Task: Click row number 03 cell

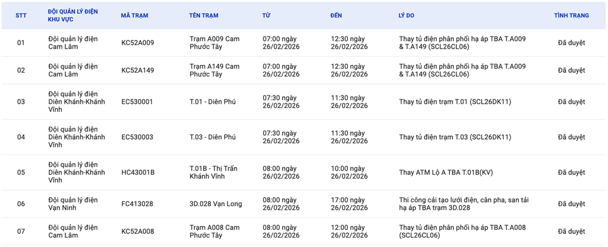Action: coord(21,102)
